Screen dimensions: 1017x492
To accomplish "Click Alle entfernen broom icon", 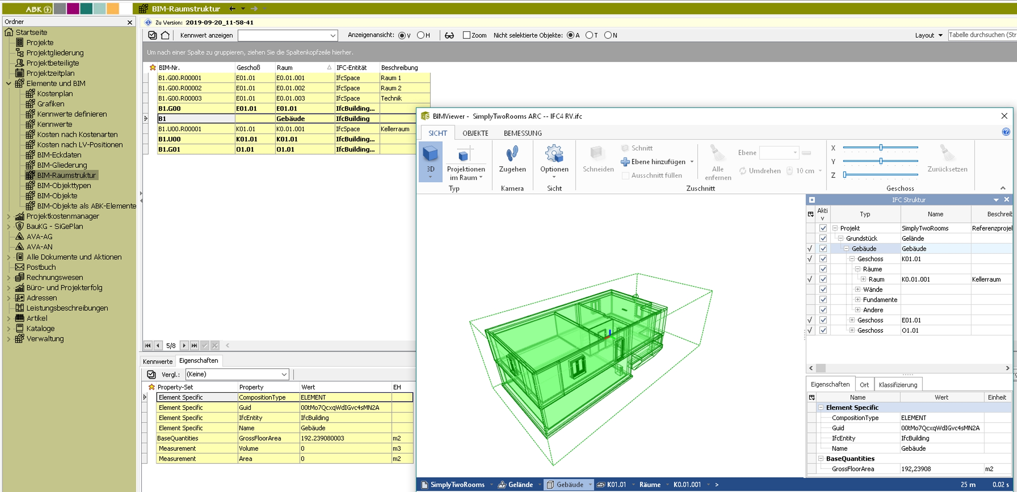I will coord(717,154).
